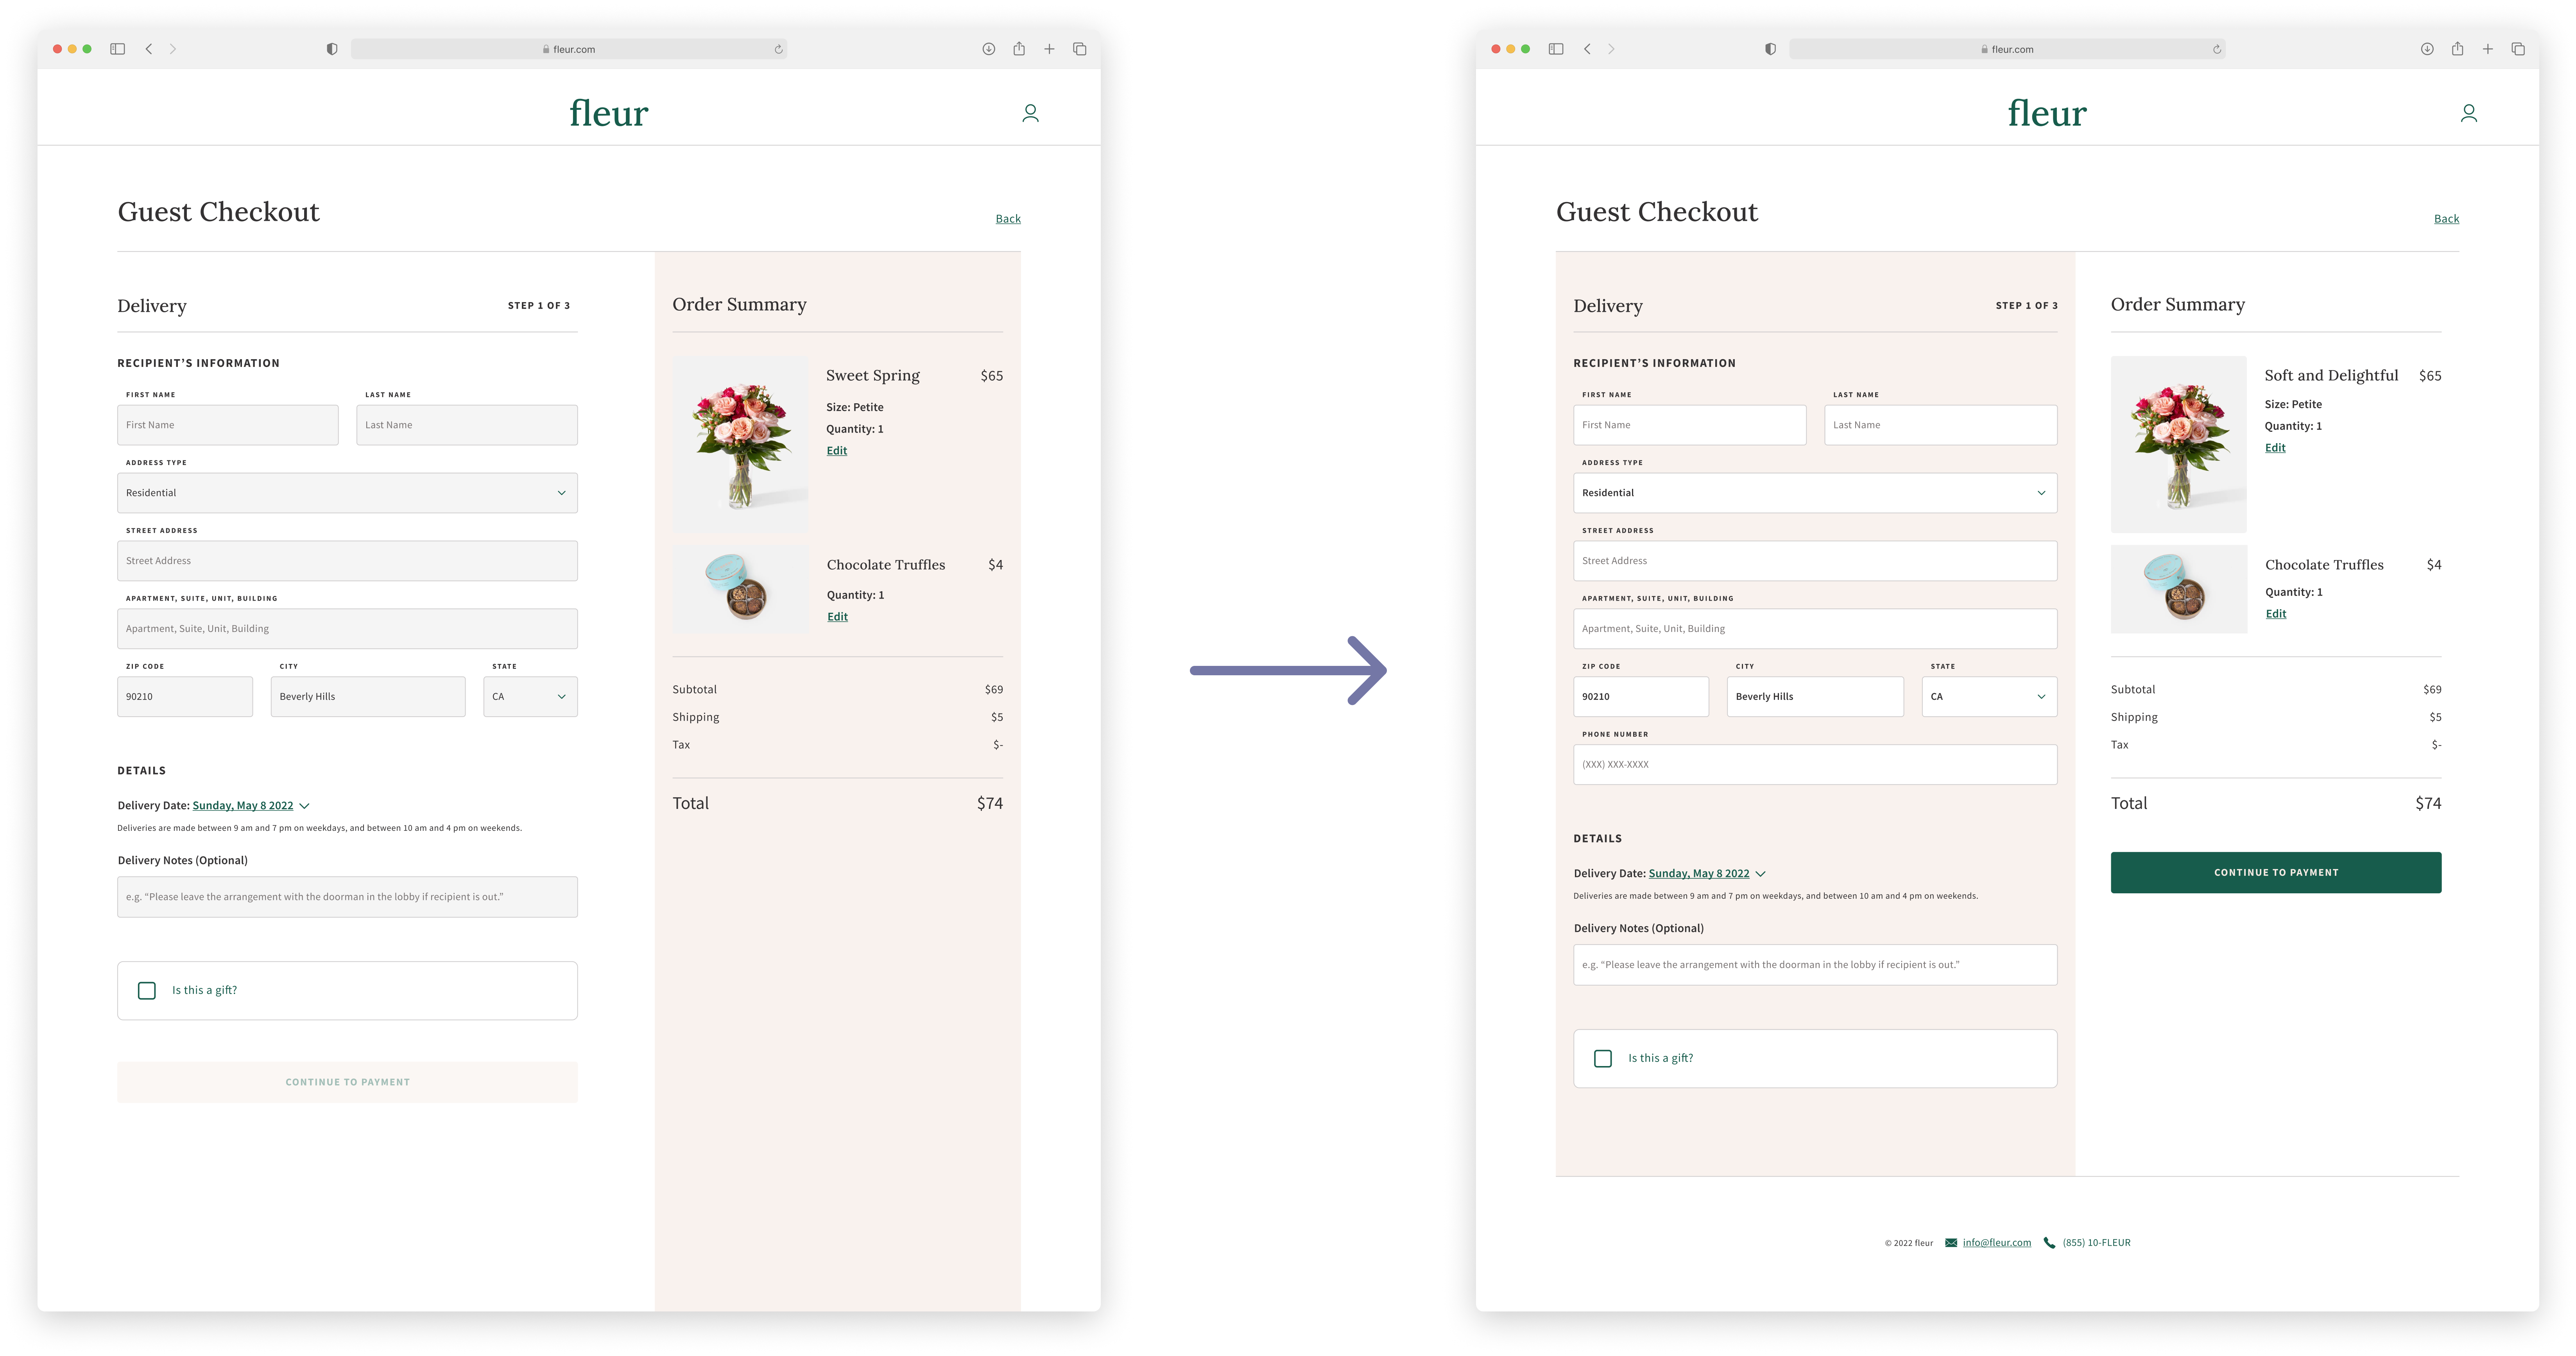Open Address Type dropdown in right window
Viewport: 2576px width, 1356px height.
(x=1815, y=493)
